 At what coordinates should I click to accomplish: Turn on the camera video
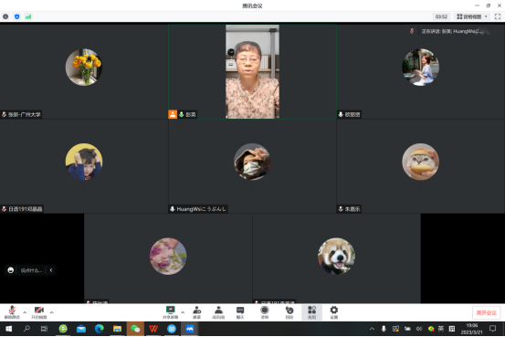pos(39,311)
